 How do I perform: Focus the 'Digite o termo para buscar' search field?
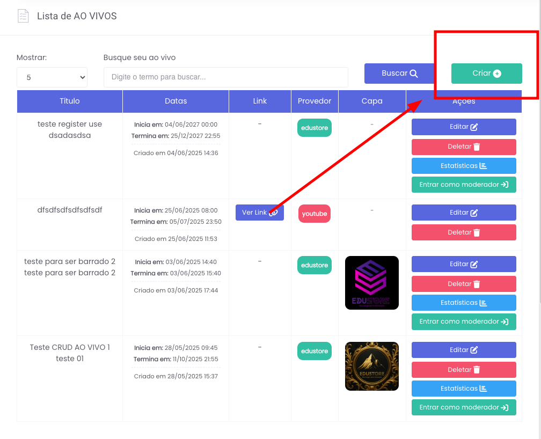pos(225,77)
